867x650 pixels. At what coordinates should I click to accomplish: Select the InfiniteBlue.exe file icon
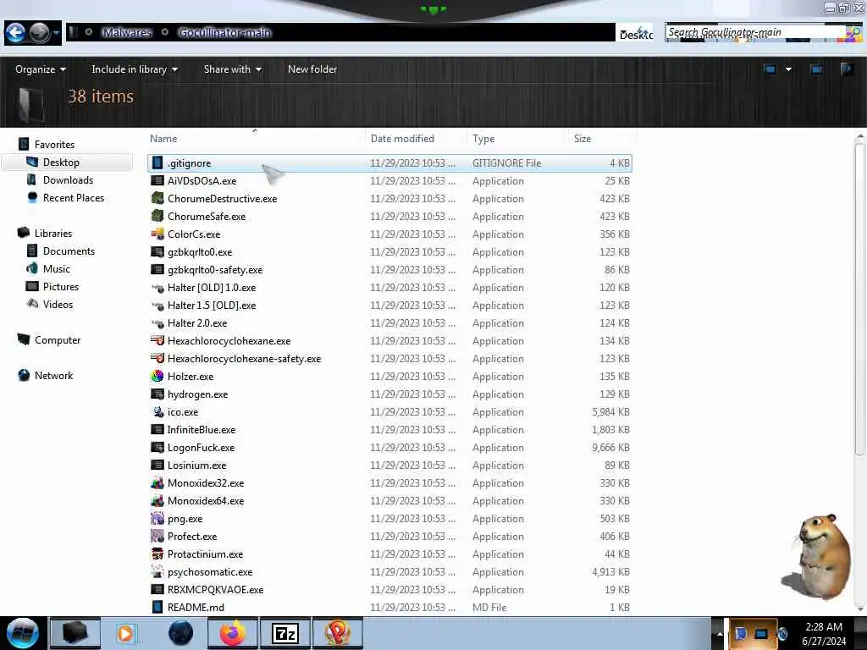pos(157,429)
